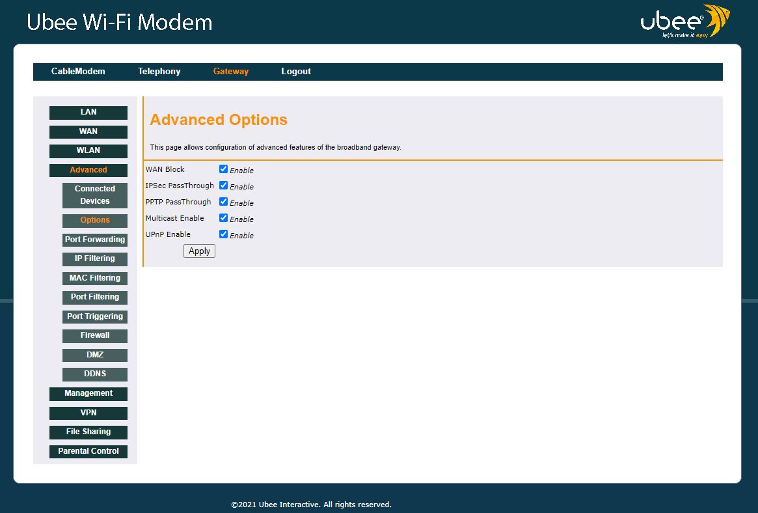Disable the PPTP PassThrough checkbox
The width and height of the screenshot is (758, 513).
pyautogui.click(x=223, y=202)
